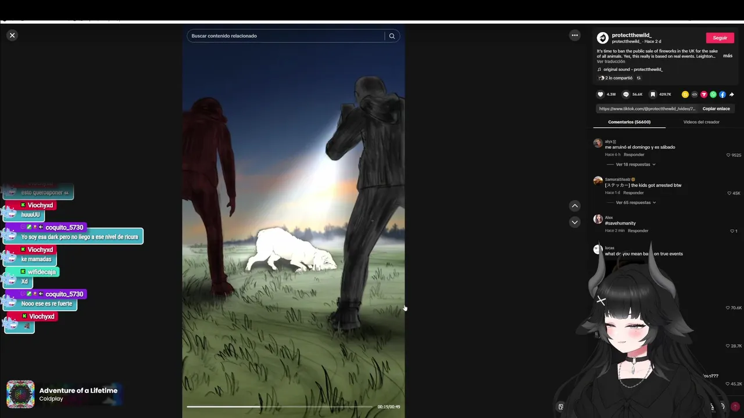
Task: Click Viochyxd 'ke mamadas' chat message
Action: click(36, 259)
